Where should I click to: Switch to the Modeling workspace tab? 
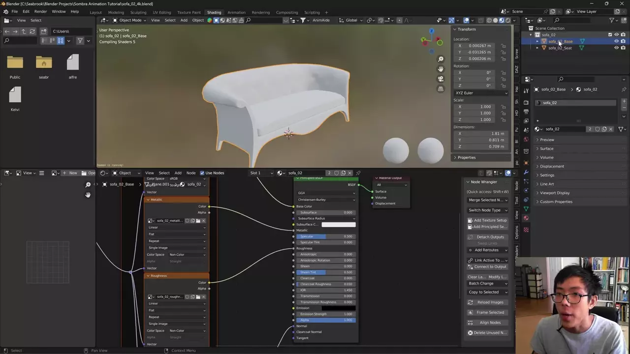116,12
